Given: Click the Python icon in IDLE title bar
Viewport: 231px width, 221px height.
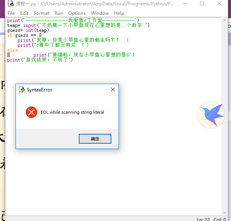Looking at the screenshot, I should click(11, 4).
